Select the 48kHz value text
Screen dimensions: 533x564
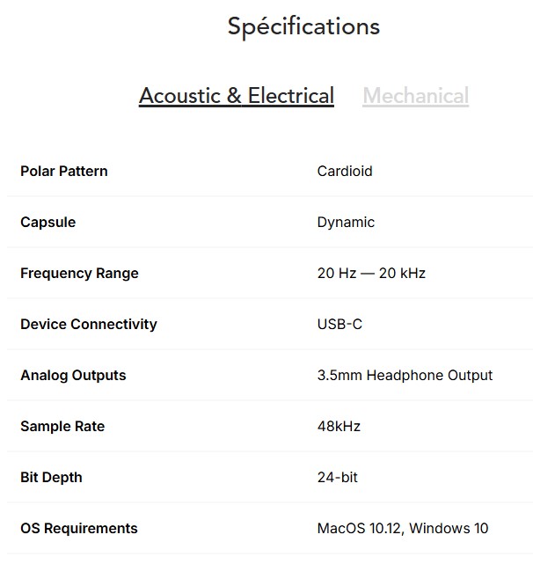(339, 427)
